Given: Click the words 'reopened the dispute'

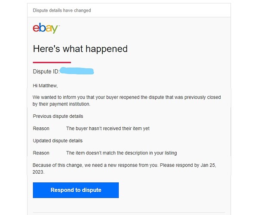Looking at the screenshot, I should [141, 97].
